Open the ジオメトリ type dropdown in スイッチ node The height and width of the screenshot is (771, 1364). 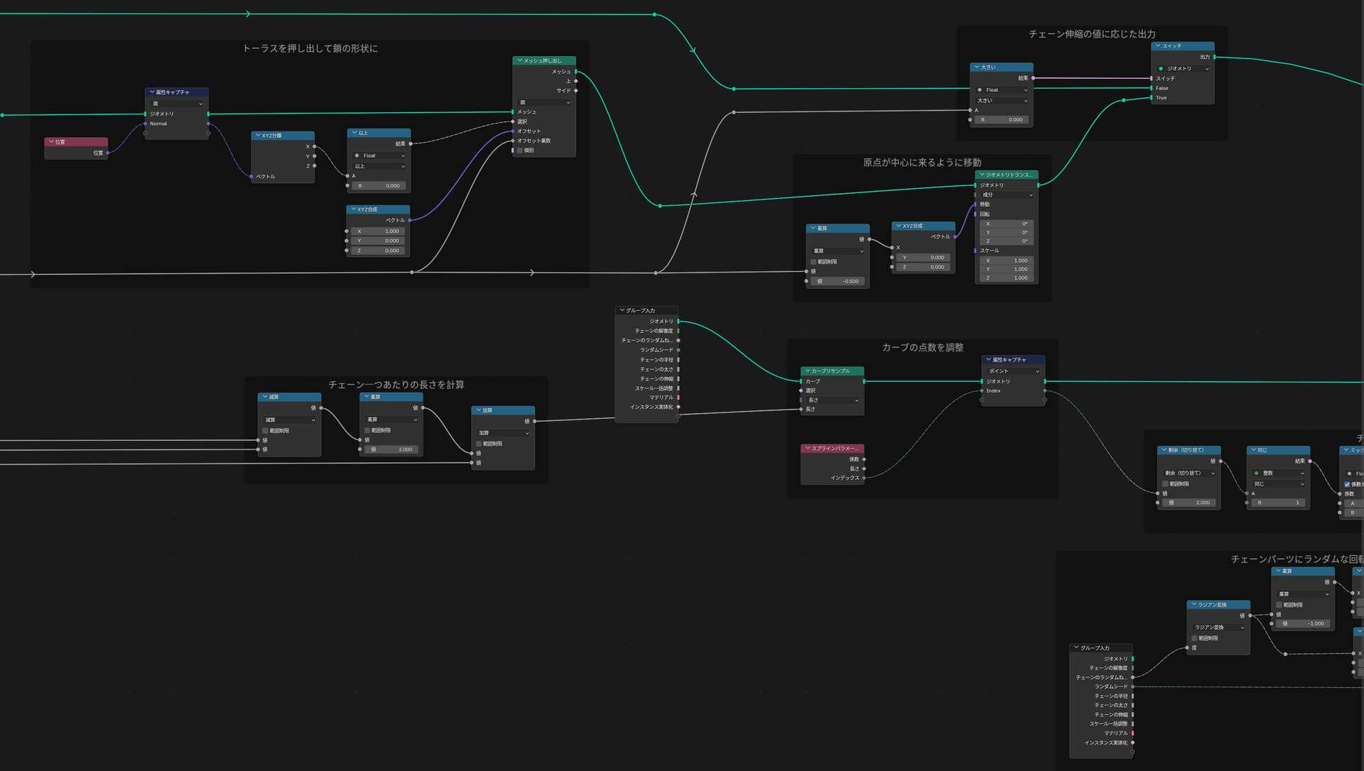[x=1183, y=68]
